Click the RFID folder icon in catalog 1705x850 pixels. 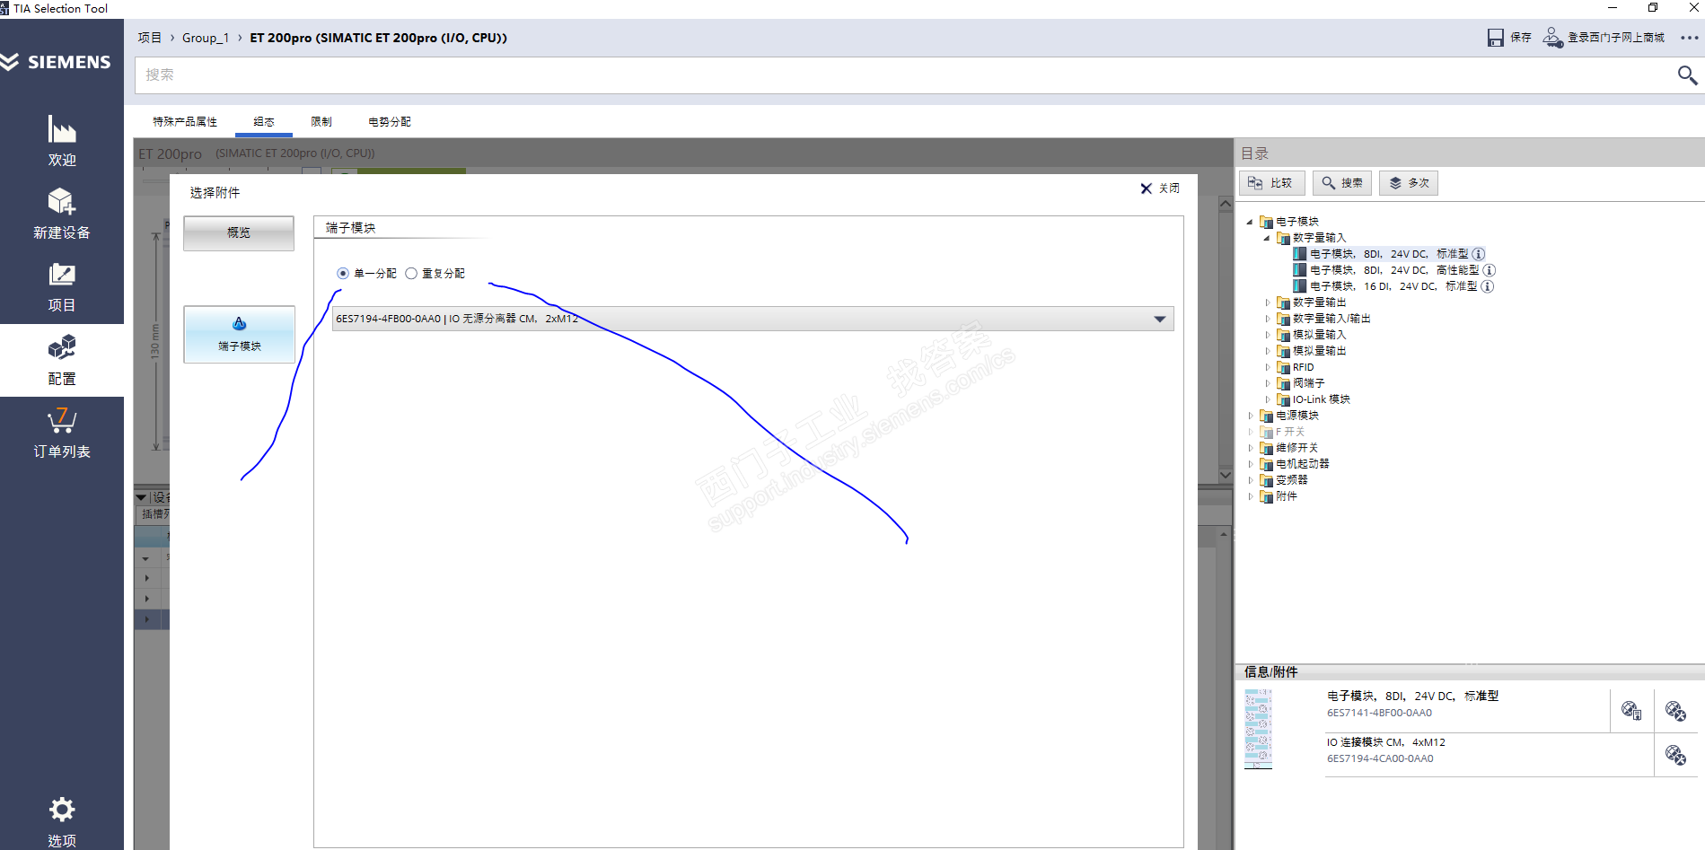(1284, 367)
